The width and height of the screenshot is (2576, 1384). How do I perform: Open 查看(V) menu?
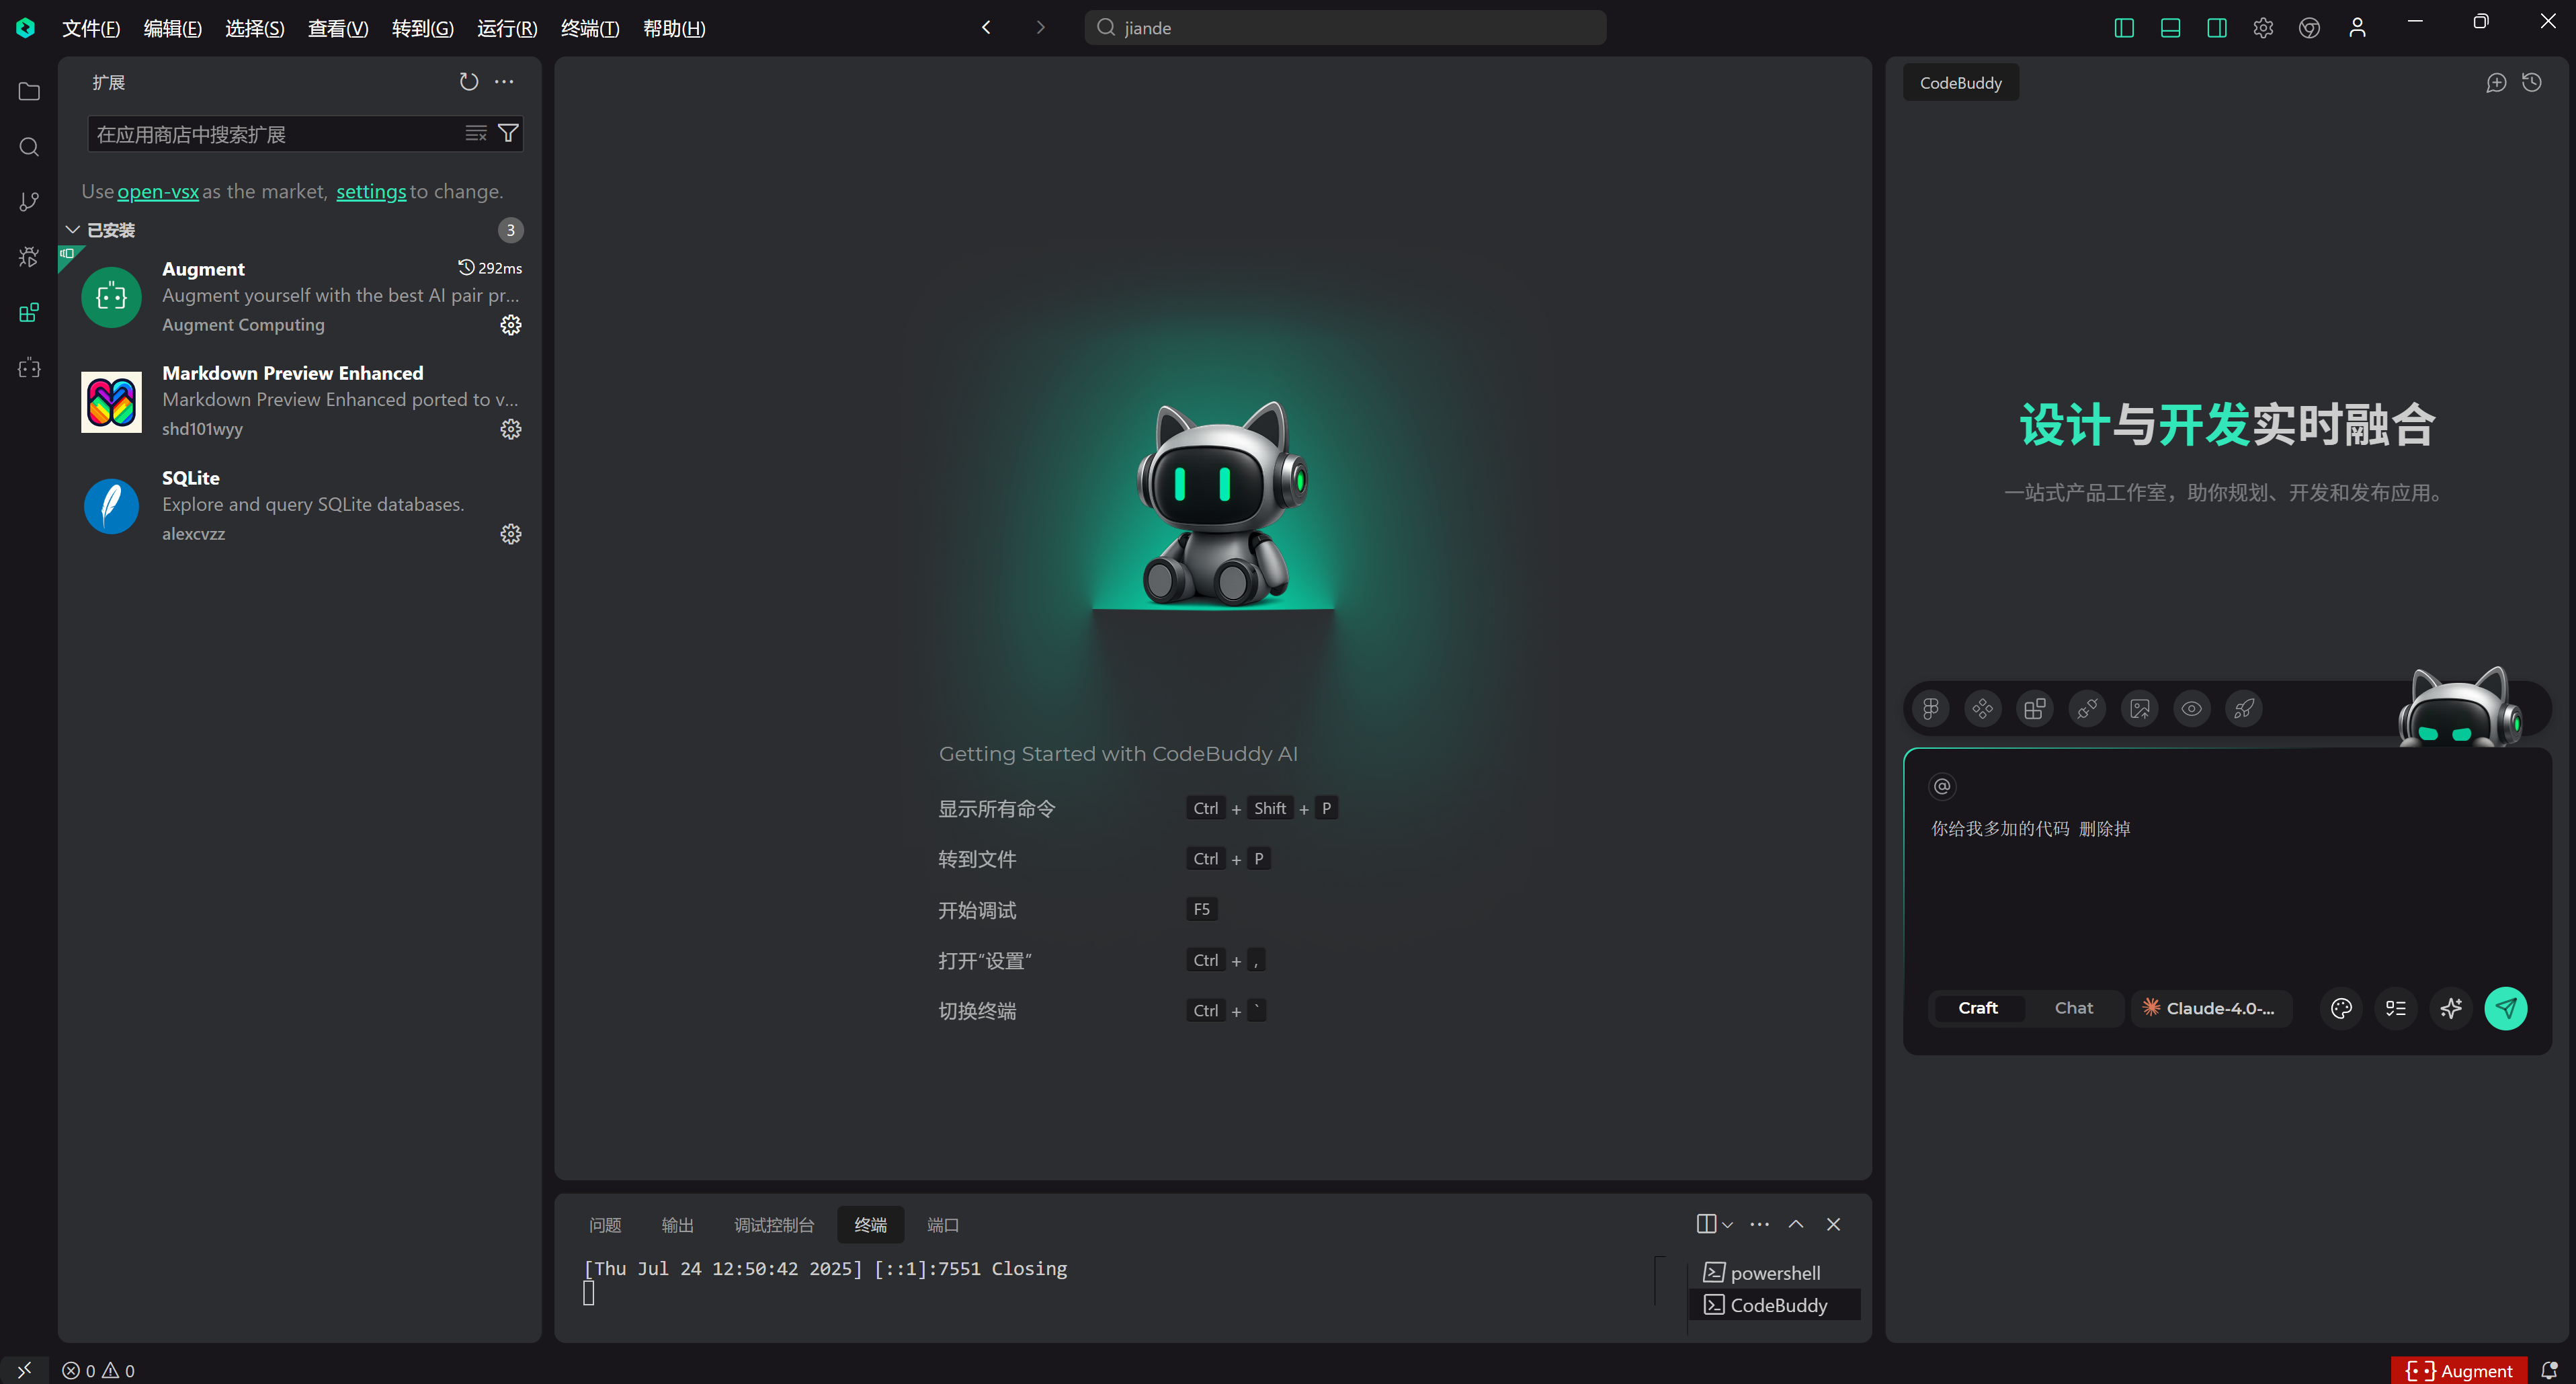(338, 28)
